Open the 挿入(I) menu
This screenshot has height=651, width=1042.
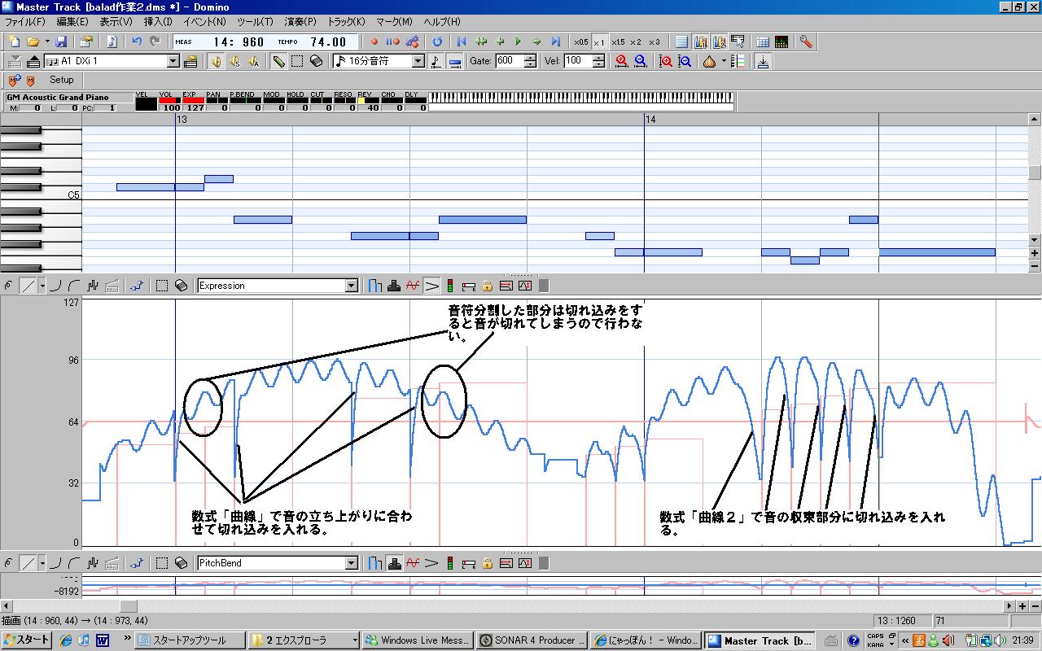pos(158,22)
